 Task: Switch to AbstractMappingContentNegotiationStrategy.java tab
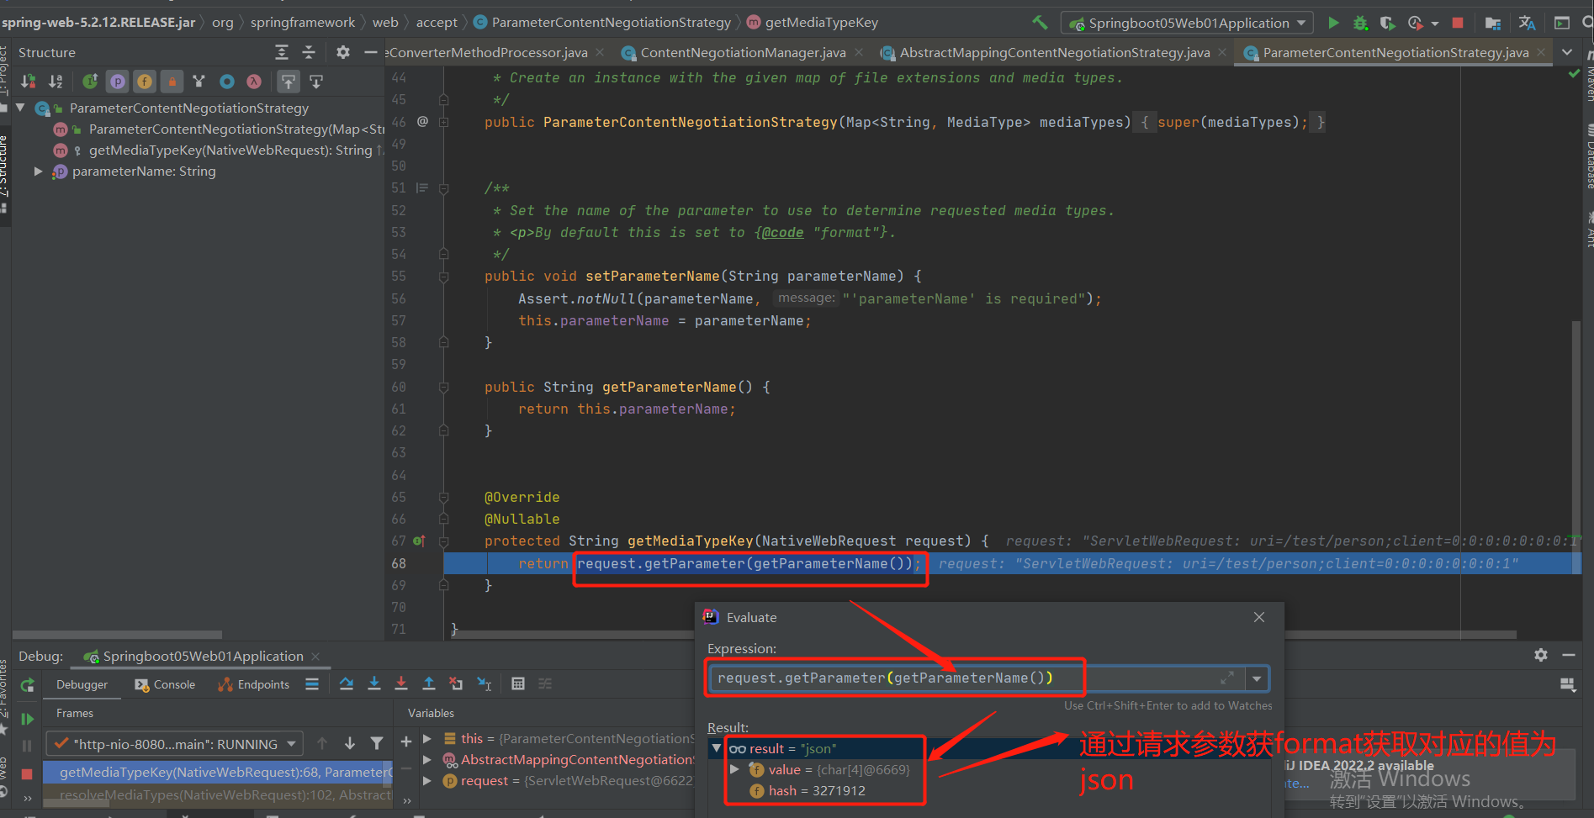click(1054, 52)
